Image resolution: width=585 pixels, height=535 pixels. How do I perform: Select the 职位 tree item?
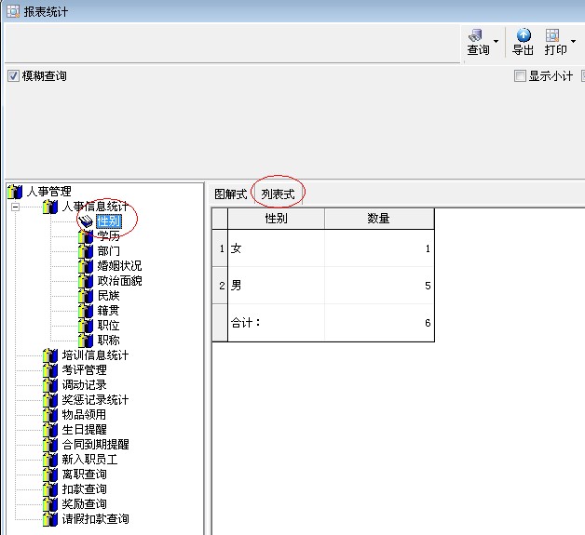click(109, 326)
